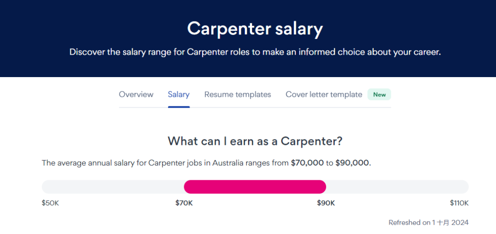Click the $110K scale label
This screenshot has width=496, height=234.
coord(459,203)
